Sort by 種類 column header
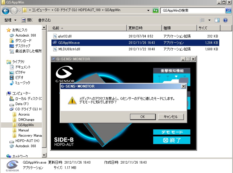This screenshot has width=233, height=173. coord(180,28)
